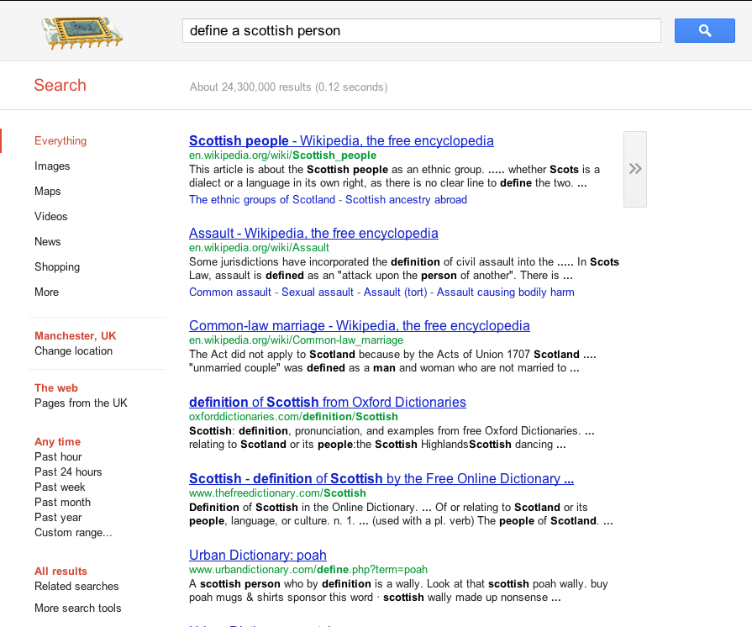Click the Manchester, UK location label
Image resolution: width=752 pixels, height=627 pixels.
[76, 336]
